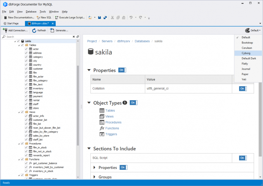This screenshot has width=263, height=186.
Task: Click the Save All icon
Action: [105, 17]
